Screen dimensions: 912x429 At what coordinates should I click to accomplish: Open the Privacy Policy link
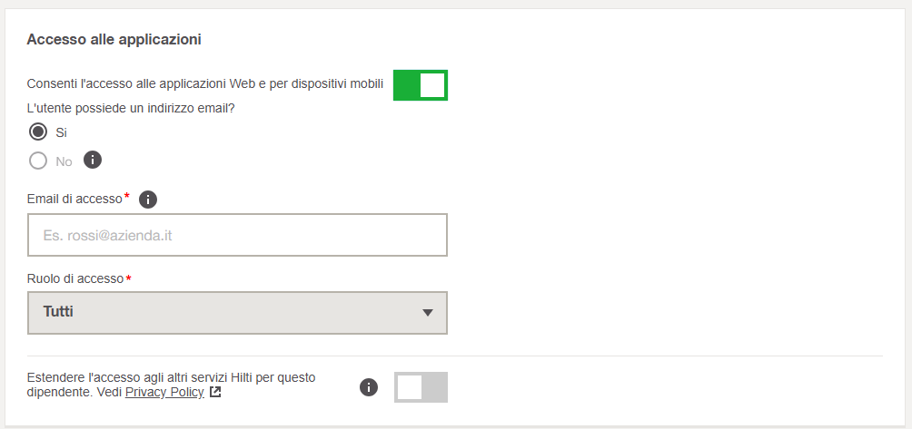coord(164,393)
